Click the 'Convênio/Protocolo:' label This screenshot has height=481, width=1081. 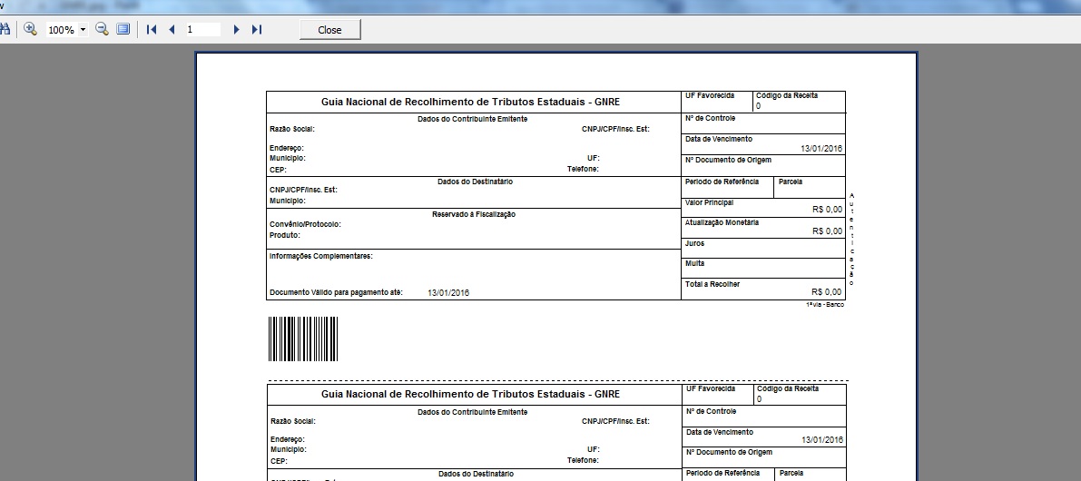click(305, 224)
